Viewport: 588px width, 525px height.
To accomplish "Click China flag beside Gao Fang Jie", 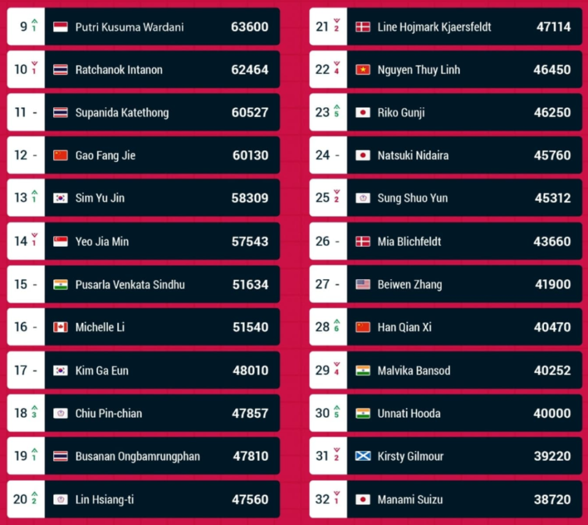I will click(x=61, y=155).
